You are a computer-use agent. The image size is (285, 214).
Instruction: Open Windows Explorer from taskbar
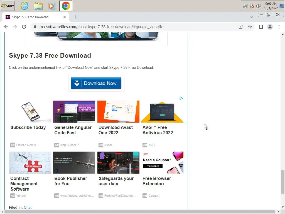tap(38, 6)
